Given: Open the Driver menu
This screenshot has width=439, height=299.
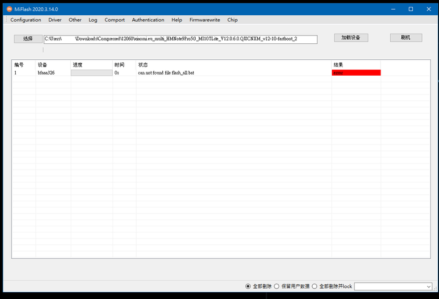Looking at the screenshot, I should click(x=55, y=20).
